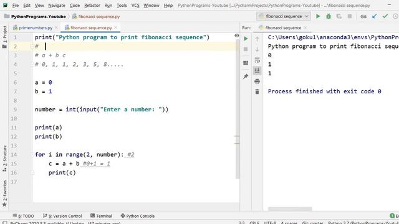Click the UTF-8 encoding in status bar
This screenshot has height=224, width=399.
(270, 223)
